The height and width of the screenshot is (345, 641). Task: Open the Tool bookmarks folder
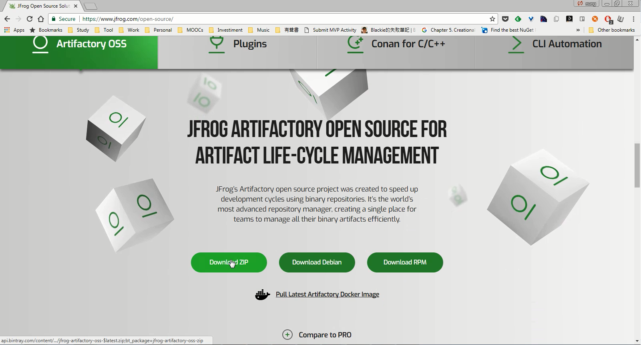tap(104, 30)
